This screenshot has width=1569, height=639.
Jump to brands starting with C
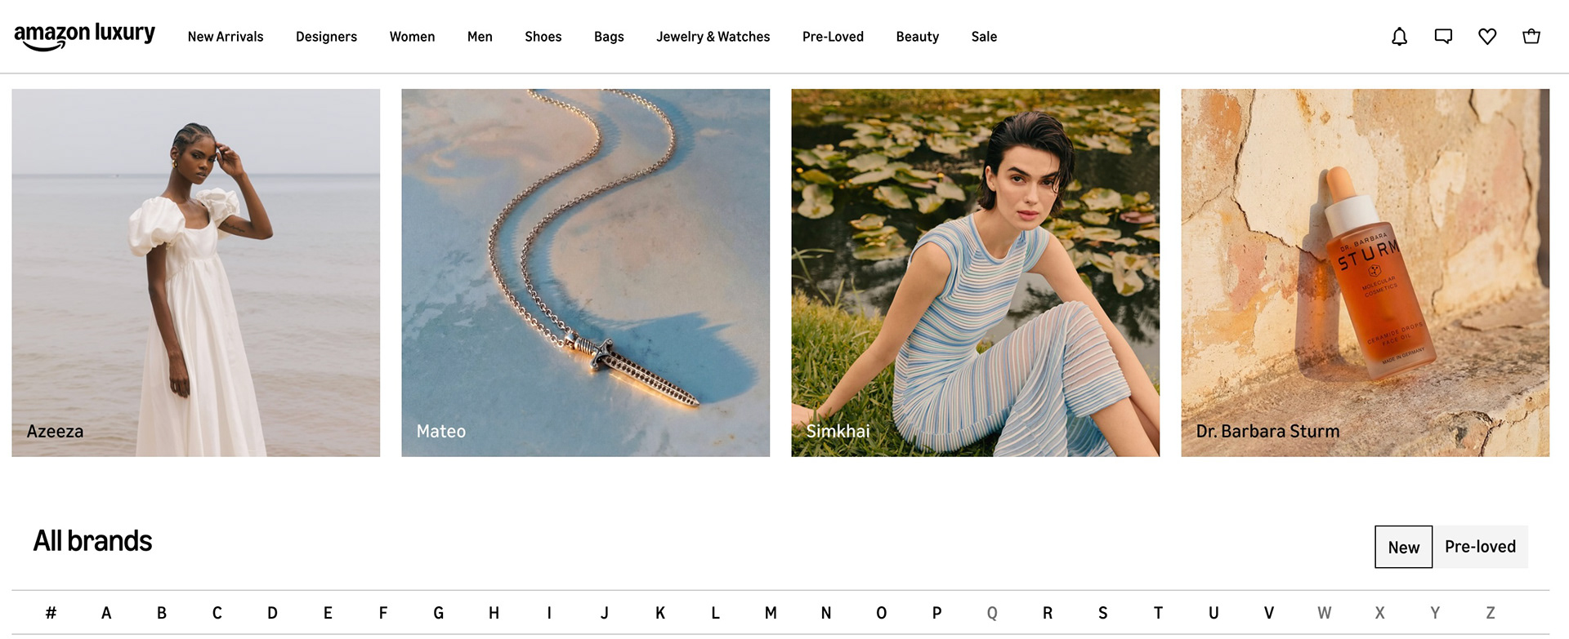217,613
